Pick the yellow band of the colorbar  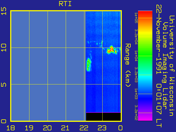tap(145, 33)
